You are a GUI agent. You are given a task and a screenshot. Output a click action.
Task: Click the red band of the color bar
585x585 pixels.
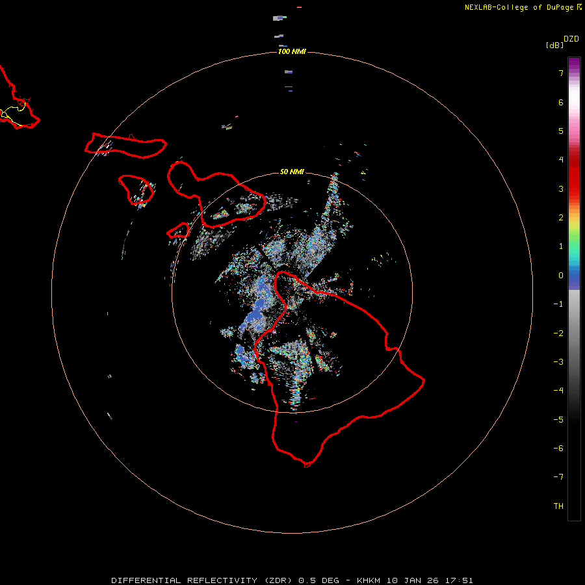(574, 175)
